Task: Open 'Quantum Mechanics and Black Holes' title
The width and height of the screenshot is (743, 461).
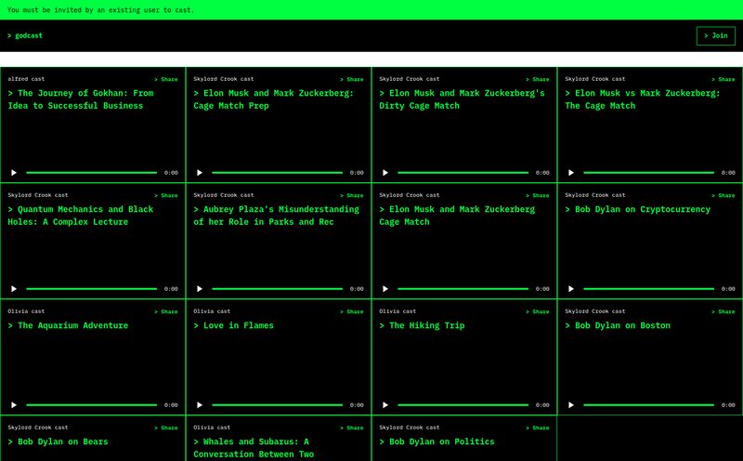Action: [81, 216]
